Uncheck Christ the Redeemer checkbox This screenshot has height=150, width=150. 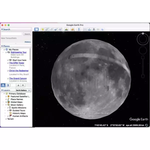(8, 71)
